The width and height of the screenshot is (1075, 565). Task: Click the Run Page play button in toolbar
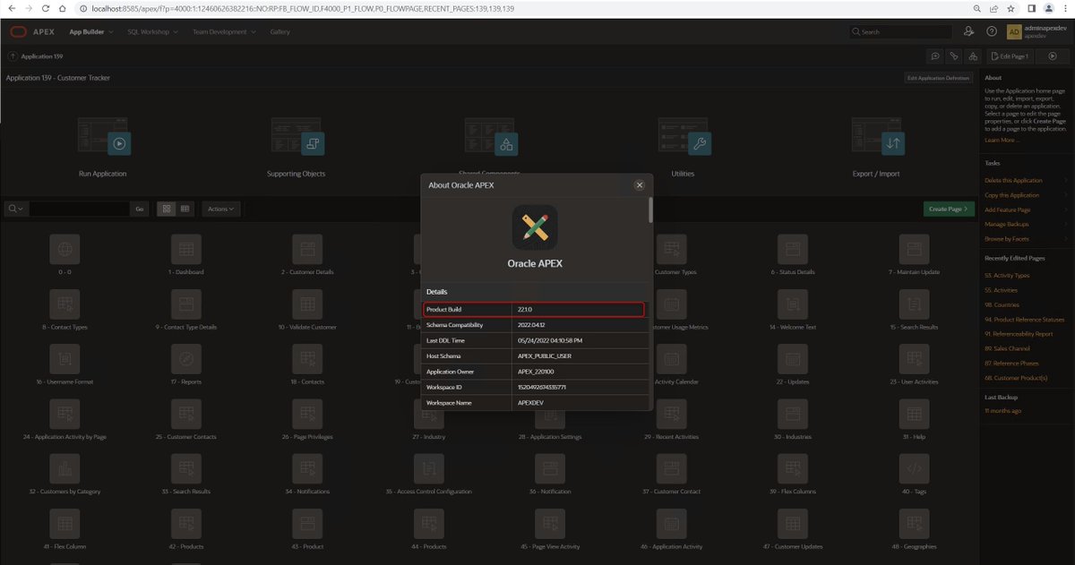1053,56
